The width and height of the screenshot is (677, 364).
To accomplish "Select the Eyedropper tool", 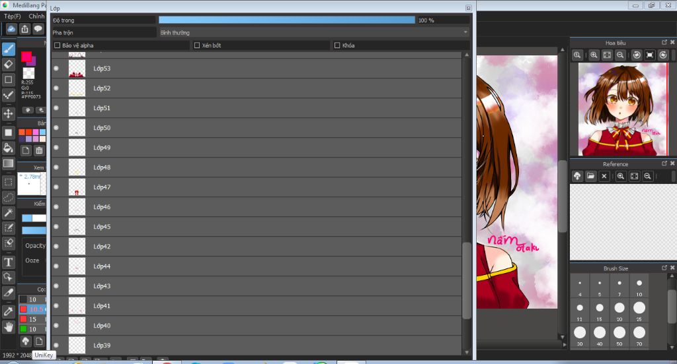I will 8,311.
